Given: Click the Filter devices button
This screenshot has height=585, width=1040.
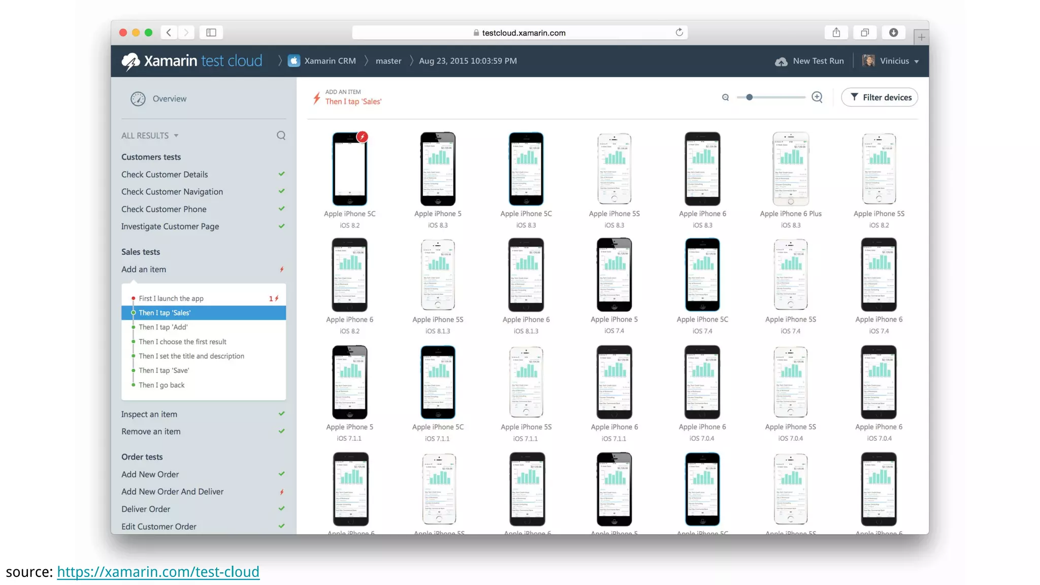Looking at the screenshot, I should click(x=880, y=97).
